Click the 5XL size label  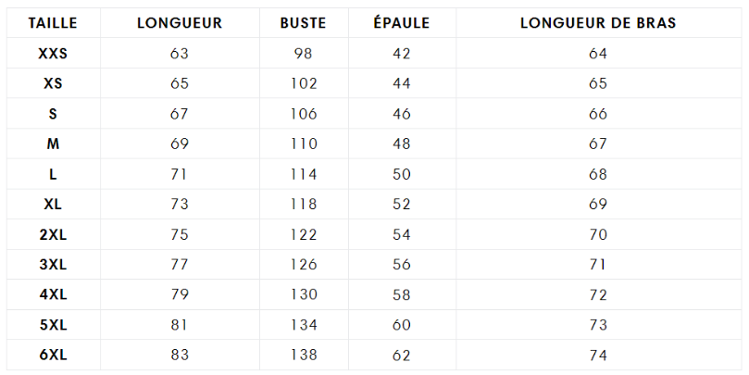[53, 325]
